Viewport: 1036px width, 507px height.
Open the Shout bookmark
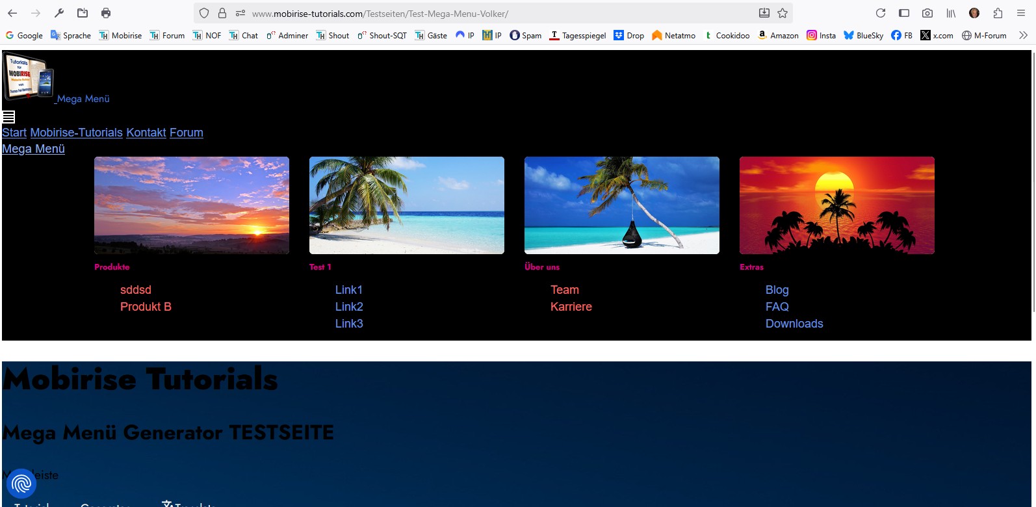click(x=333, y=36)
